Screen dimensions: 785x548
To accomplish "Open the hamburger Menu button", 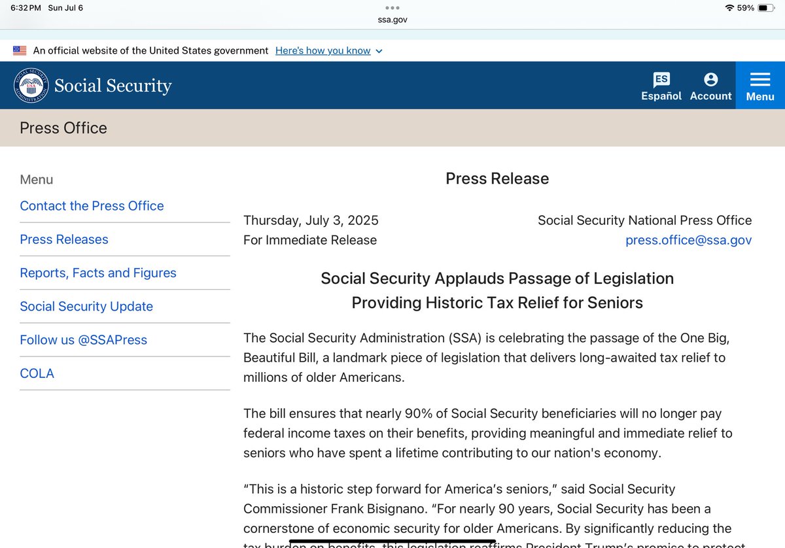I will point(760,86).
